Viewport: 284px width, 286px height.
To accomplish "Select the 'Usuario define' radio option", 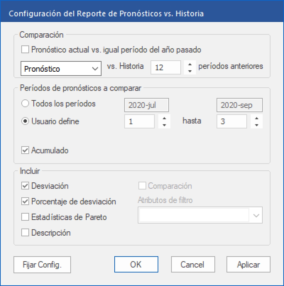I will [x=25, y=121].
